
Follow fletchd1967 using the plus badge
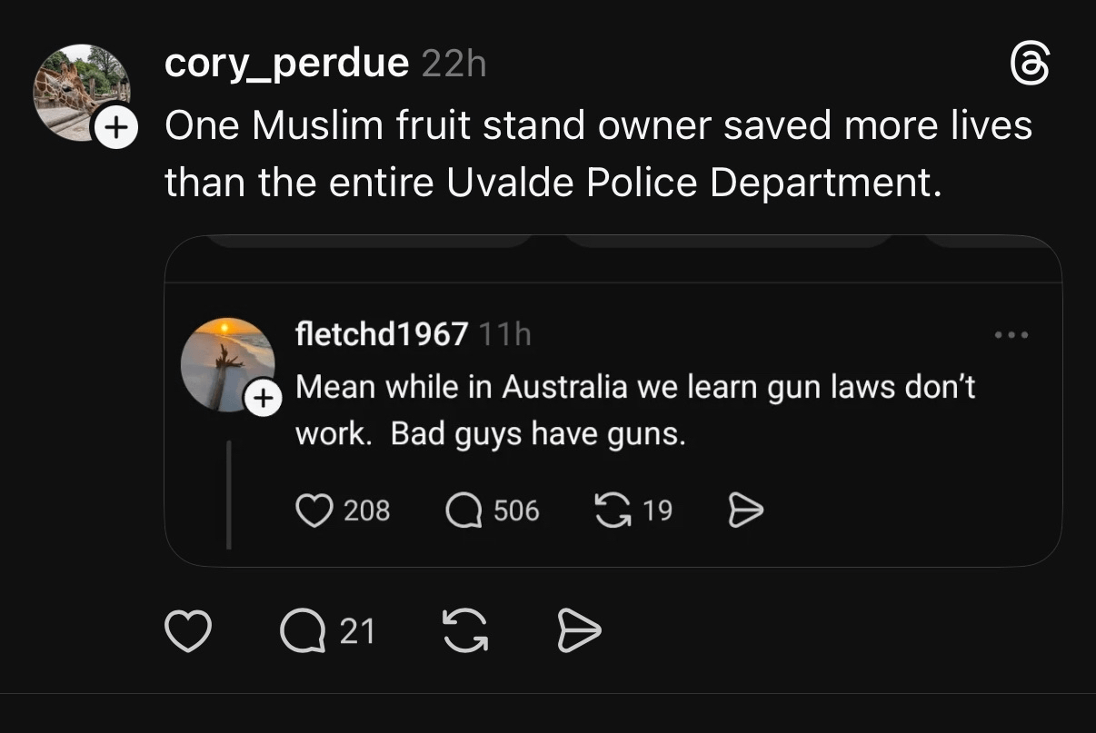coord(264,399)
